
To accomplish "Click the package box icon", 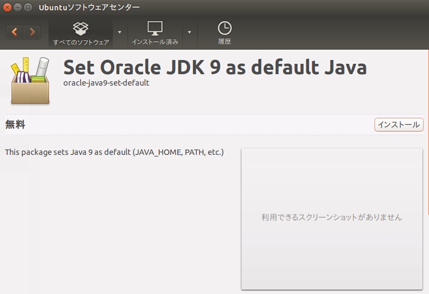I will coord(30,81).
